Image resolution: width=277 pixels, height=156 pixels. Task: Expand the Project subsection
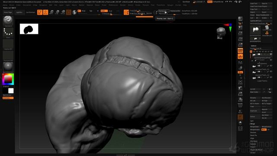(253, 147)
